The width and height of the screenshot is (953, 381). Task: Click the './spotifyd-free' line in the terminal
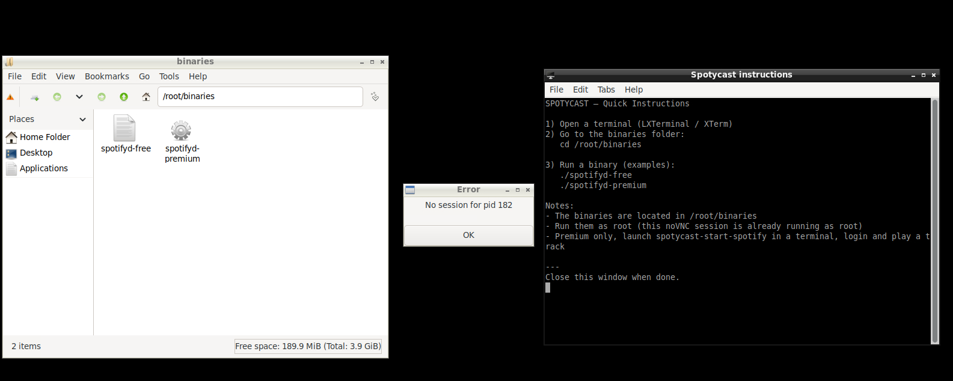pyautogui.click(x=596, y=175)
